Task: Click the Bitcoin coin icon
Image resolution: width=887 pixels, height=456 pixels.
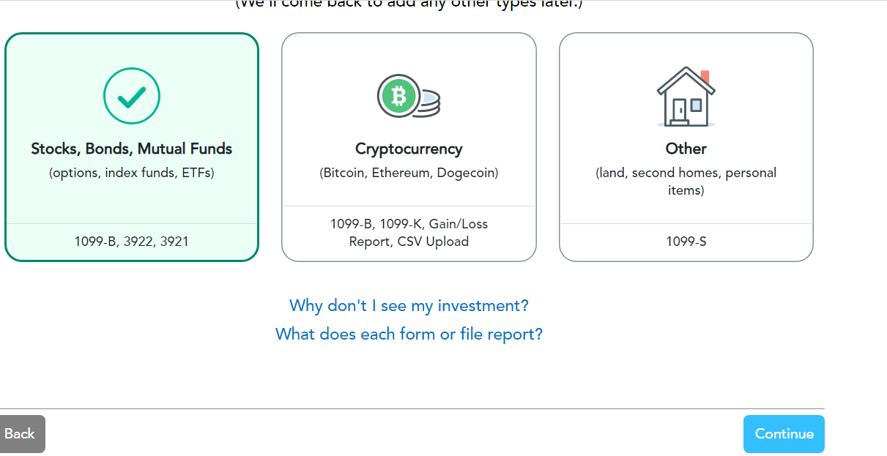Action: click(x=398, y=96)
